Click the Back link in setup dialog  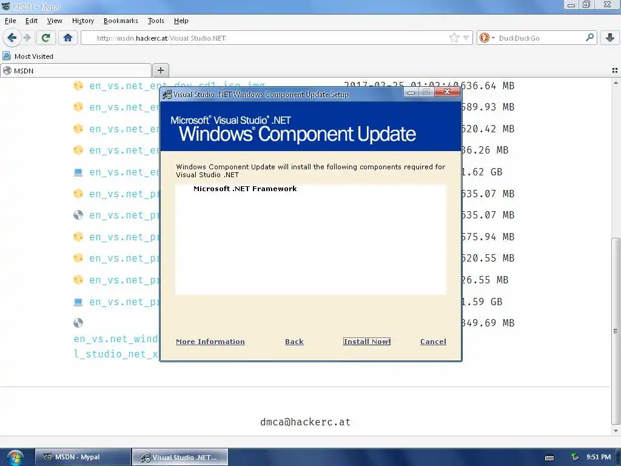coord(294,342)
